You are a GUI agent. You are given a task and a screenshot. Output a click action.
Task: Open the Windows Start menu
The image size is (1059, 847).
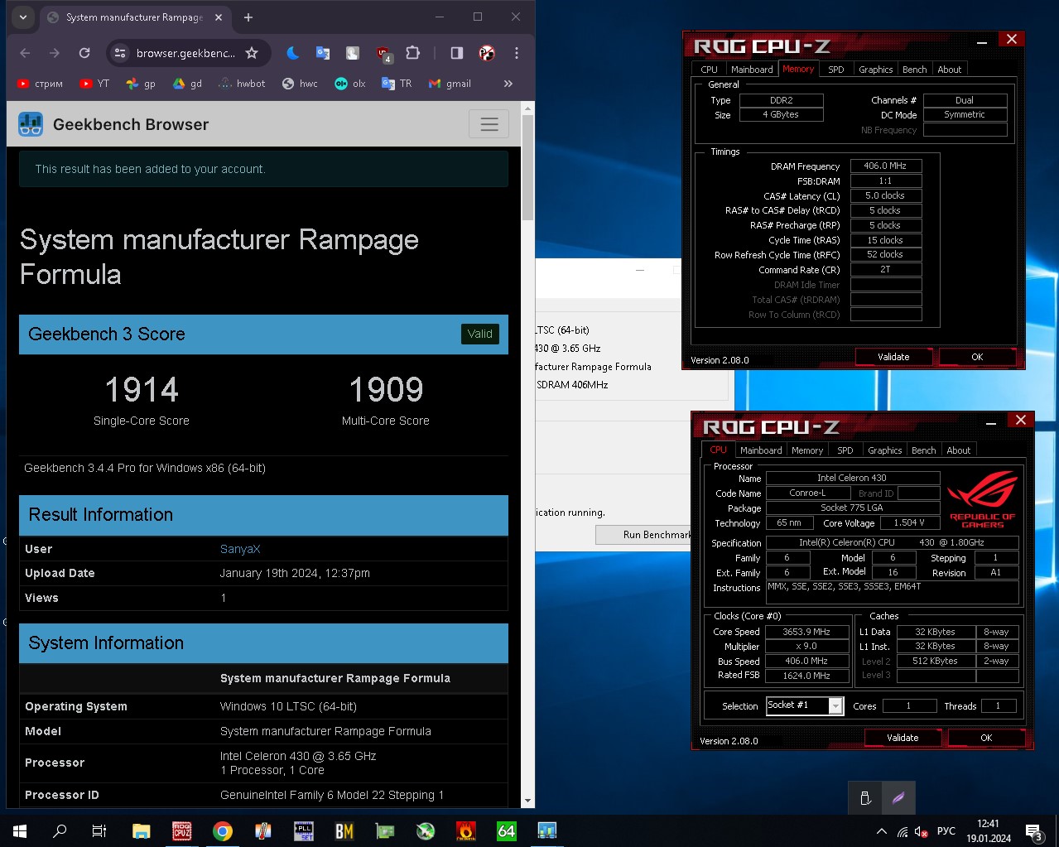(20, 830)
